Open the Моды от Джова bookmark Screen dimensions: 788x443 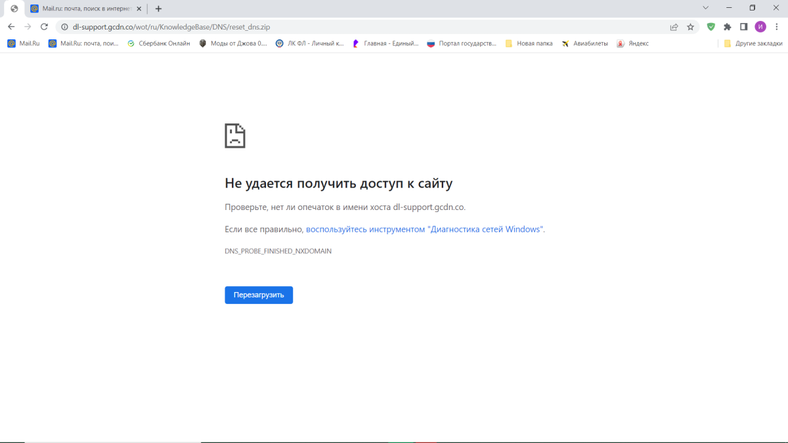233,43
